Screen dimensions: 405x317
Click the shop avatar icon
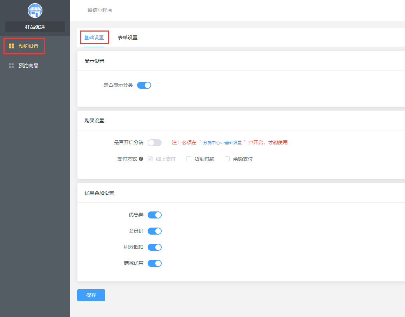point(35,11)
